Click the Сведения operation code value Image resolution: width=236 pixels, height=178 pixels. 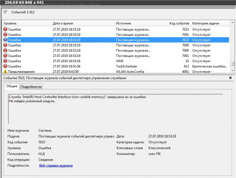pyautogui.click(x=46, y=160)
